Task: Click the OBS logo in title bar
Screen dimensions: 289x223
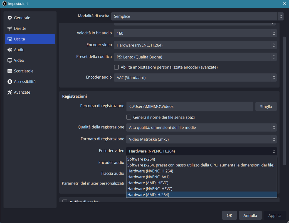Action: (x=5, y=4)
